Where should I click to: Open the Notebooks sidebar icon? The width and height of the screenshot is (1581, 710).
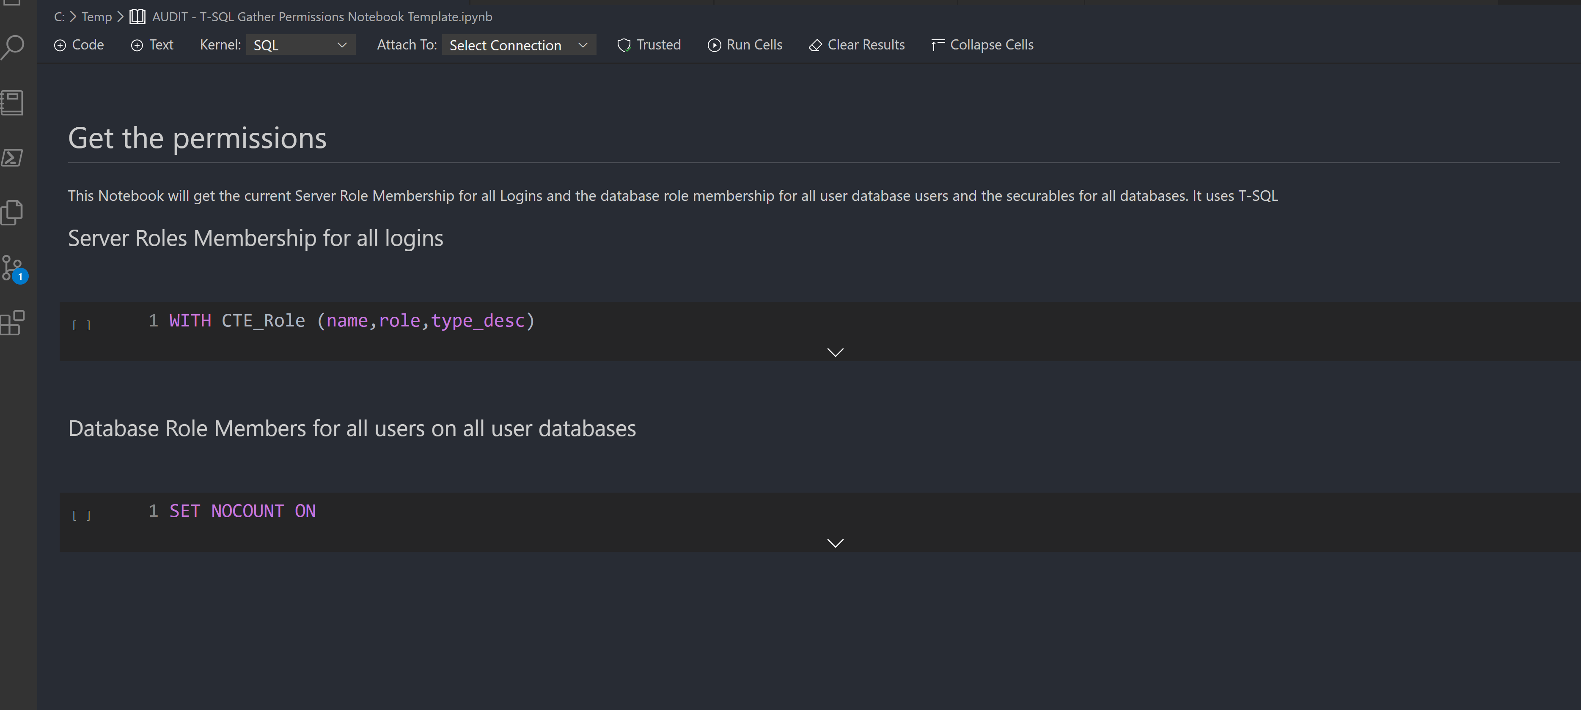pyautogui.click(x=12, y=102)
